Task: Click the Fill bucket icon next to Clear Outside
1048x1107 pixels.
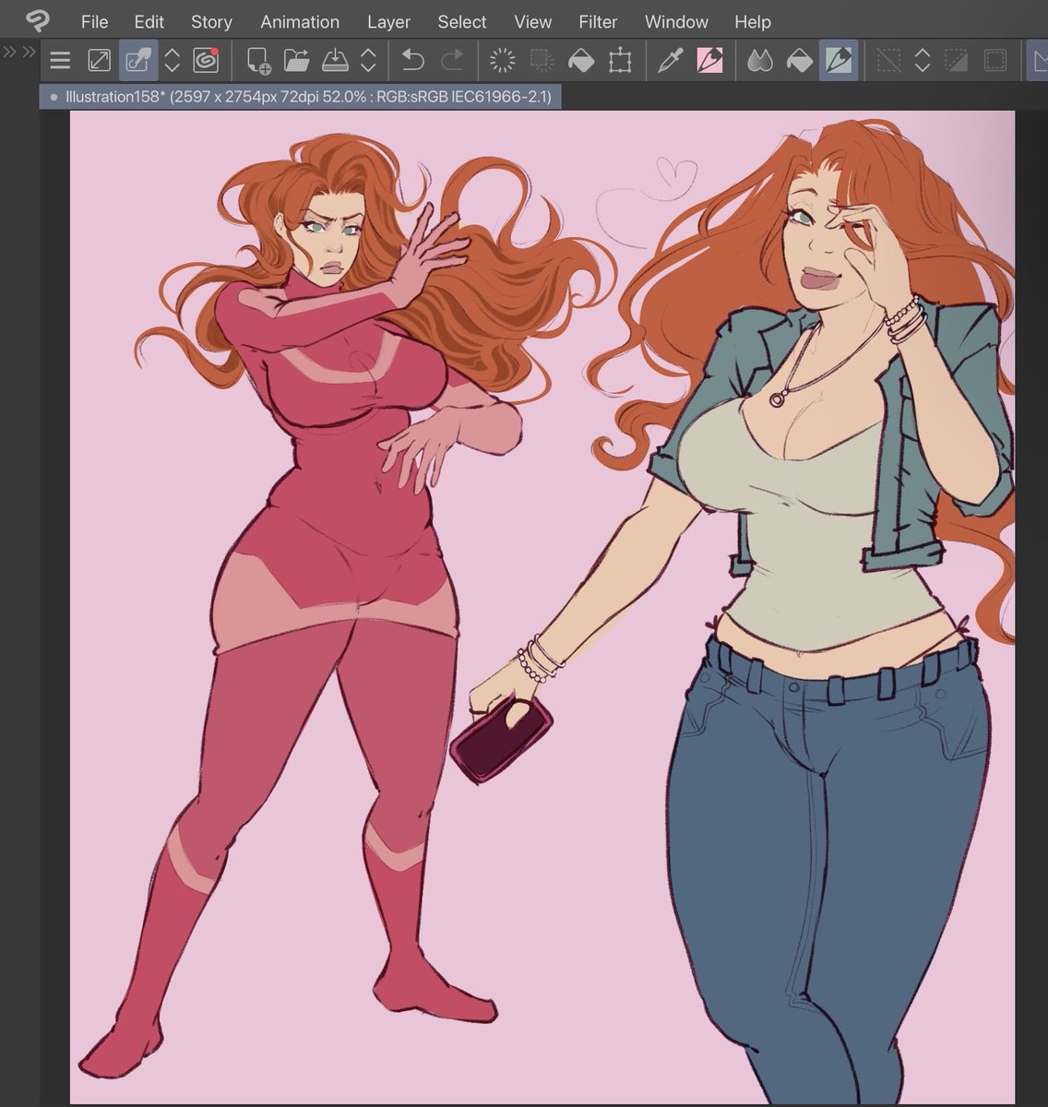Action: tap(580, 61)
